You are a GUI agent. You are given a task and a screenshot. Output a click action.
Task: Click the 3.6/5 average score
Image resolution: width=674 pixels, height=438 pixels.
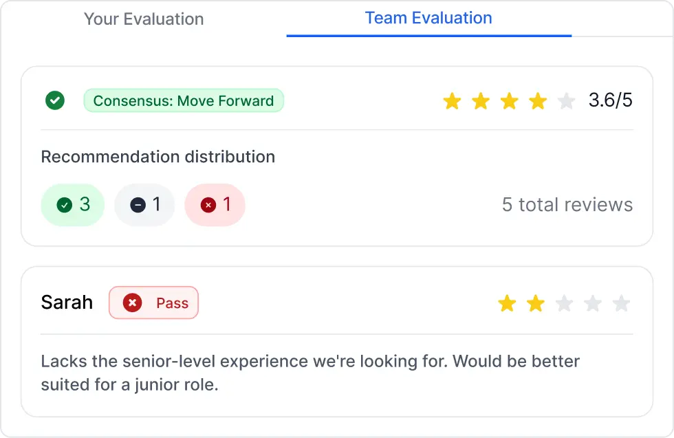click(x=610, y=100)
